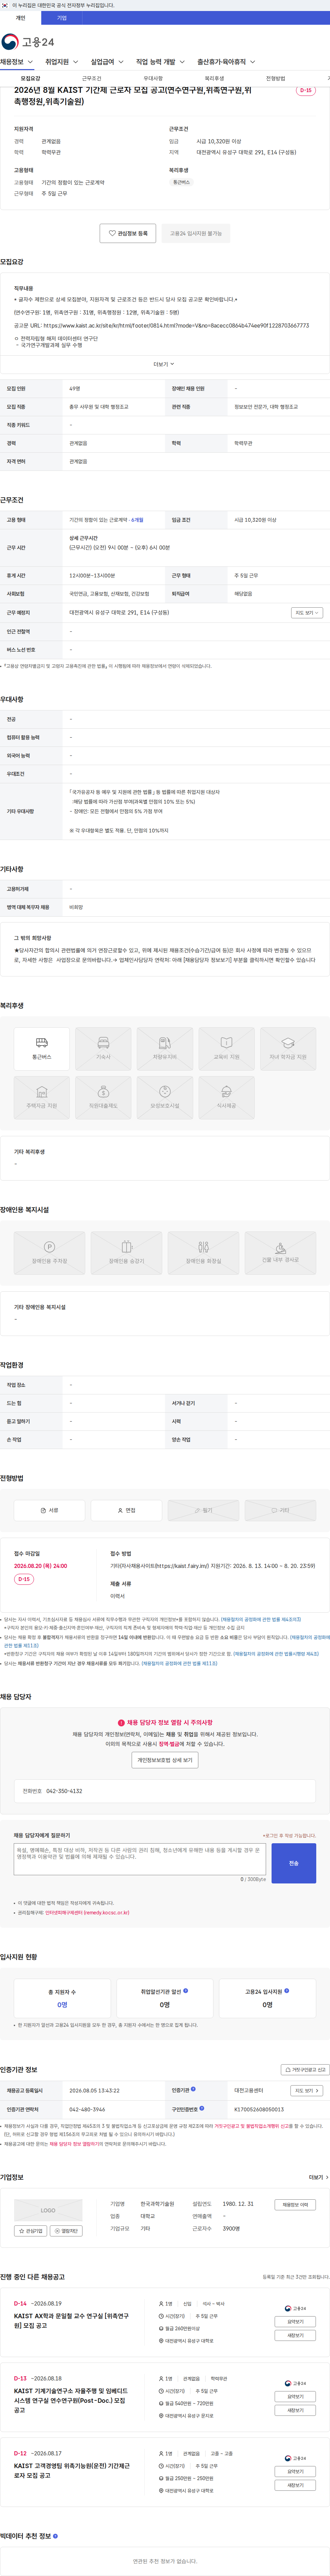Click the 고용24 입사지원 불가능 button

tap(196, 233)
